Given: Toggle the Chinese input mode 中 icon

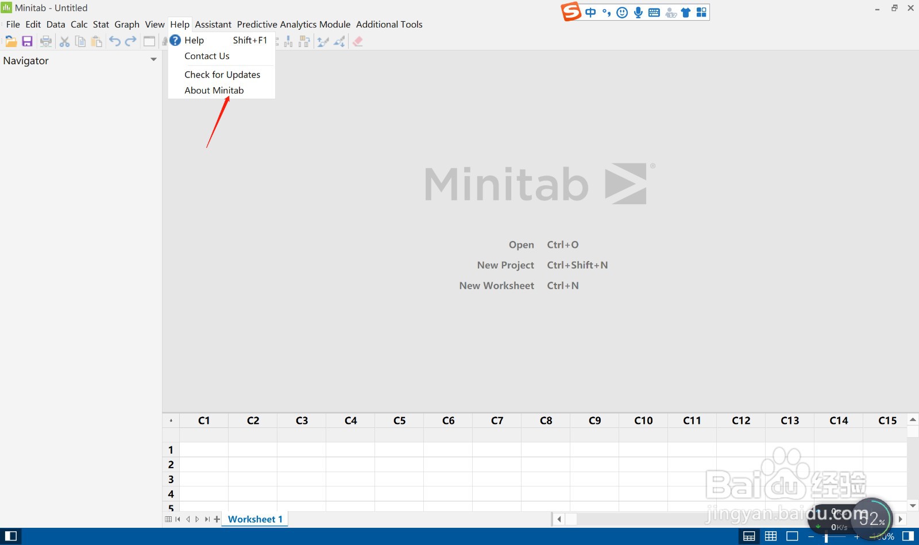Looking at the screenshot, I should (x=590, y=13).
